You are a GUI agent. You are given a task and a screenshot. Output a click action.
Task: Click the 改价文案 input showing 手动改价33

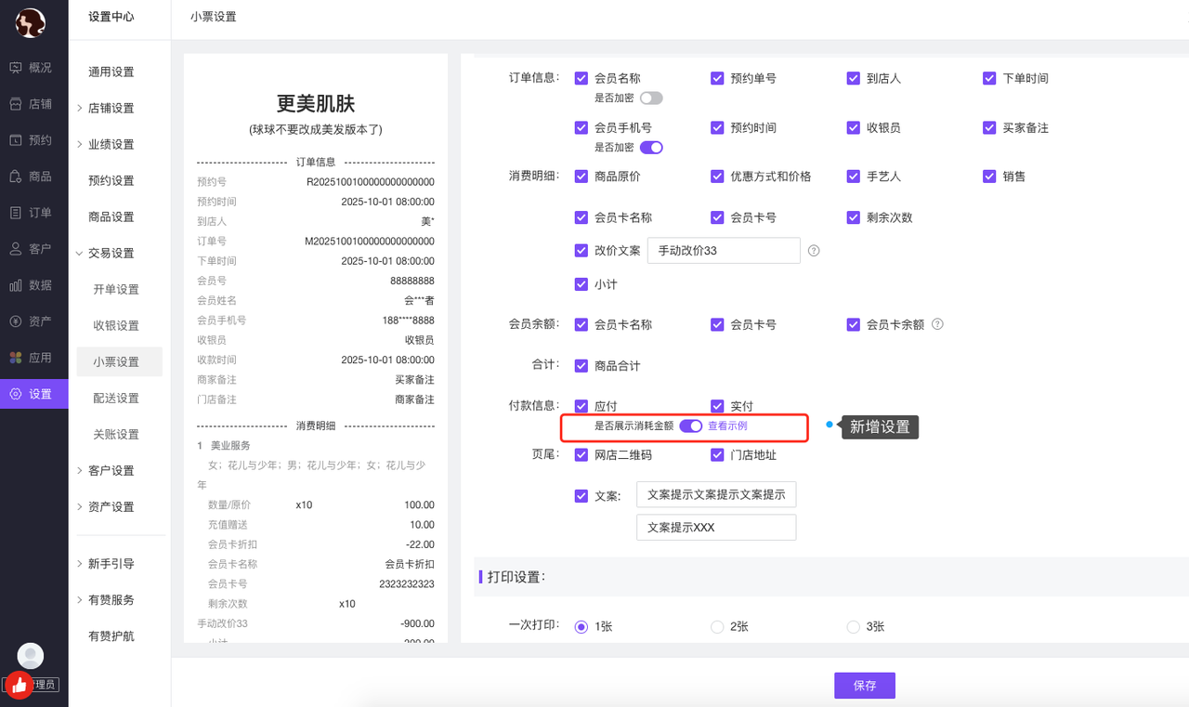(724, 251)
